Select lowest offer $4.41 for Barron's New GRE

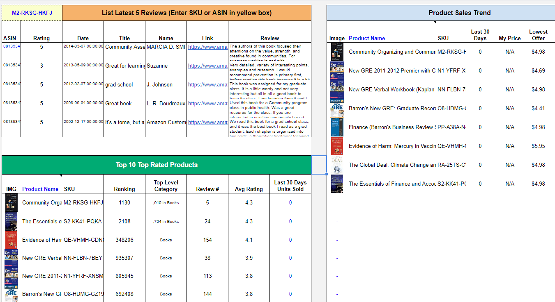(x=538, y=109)
